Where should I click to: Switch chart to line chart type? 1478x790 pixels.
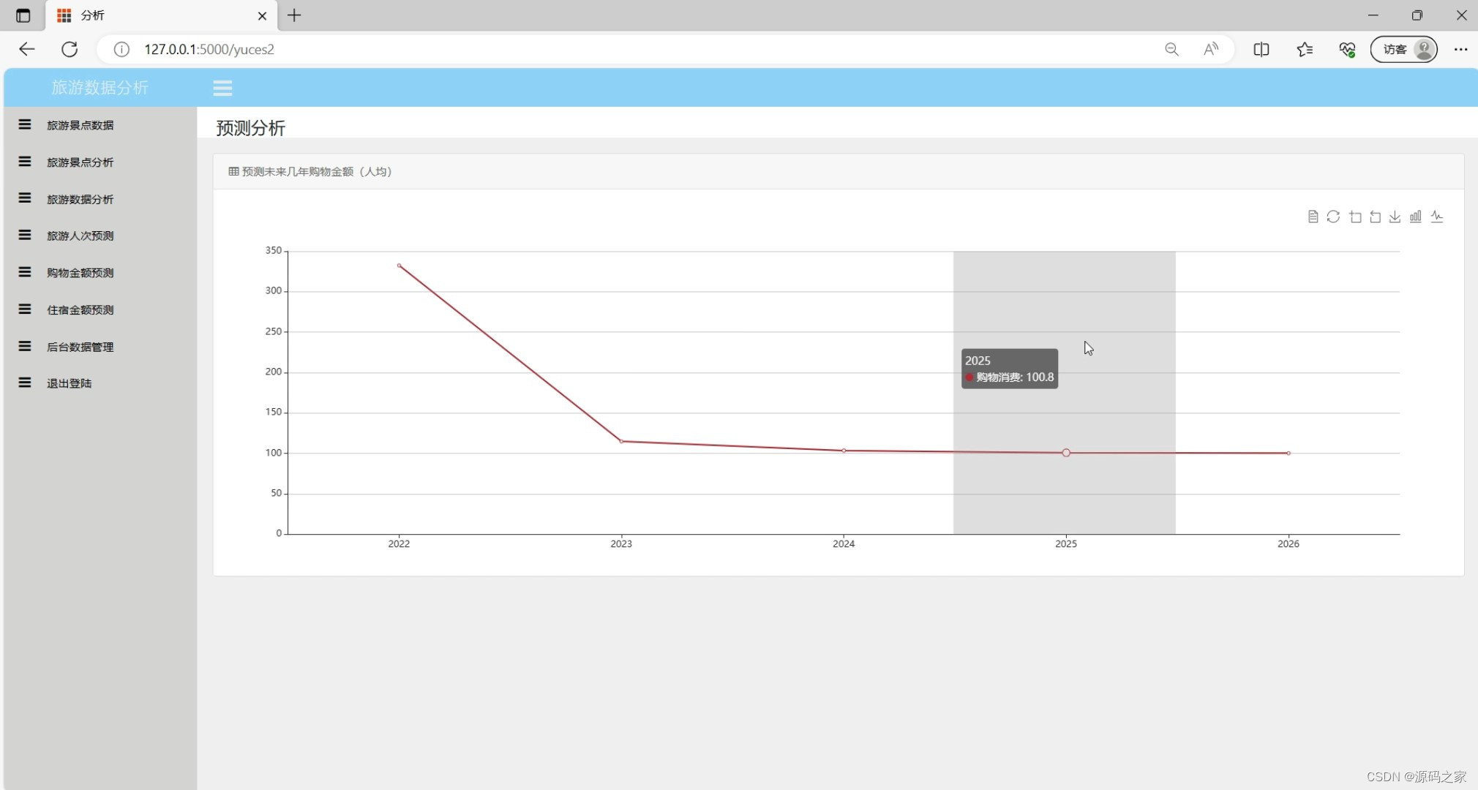pos(1437,217)
